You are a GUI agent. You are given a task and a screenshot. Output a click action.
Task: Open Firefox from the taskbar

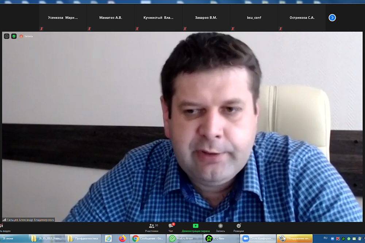pos(122,239)
